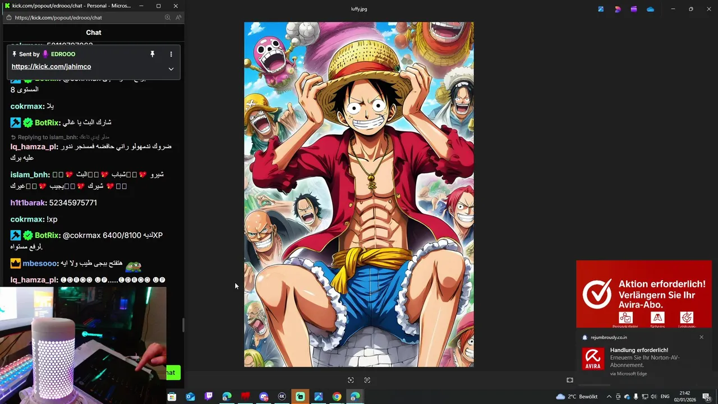Click username islam_bnh in chat

[30, 175]
